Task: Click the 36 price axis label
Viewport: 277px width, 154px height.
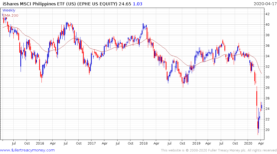Action: pos(267,46)
